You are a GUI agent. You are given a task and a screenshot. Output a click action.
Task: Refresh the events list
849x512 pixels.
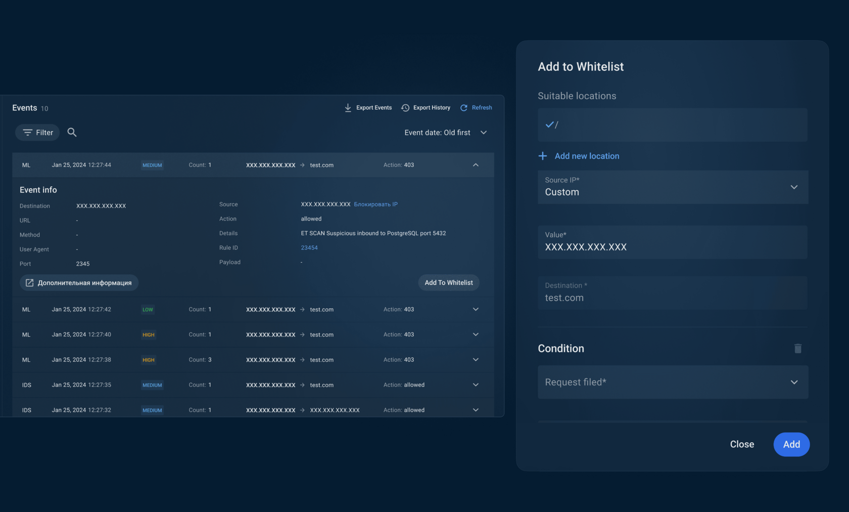point(476,108)
